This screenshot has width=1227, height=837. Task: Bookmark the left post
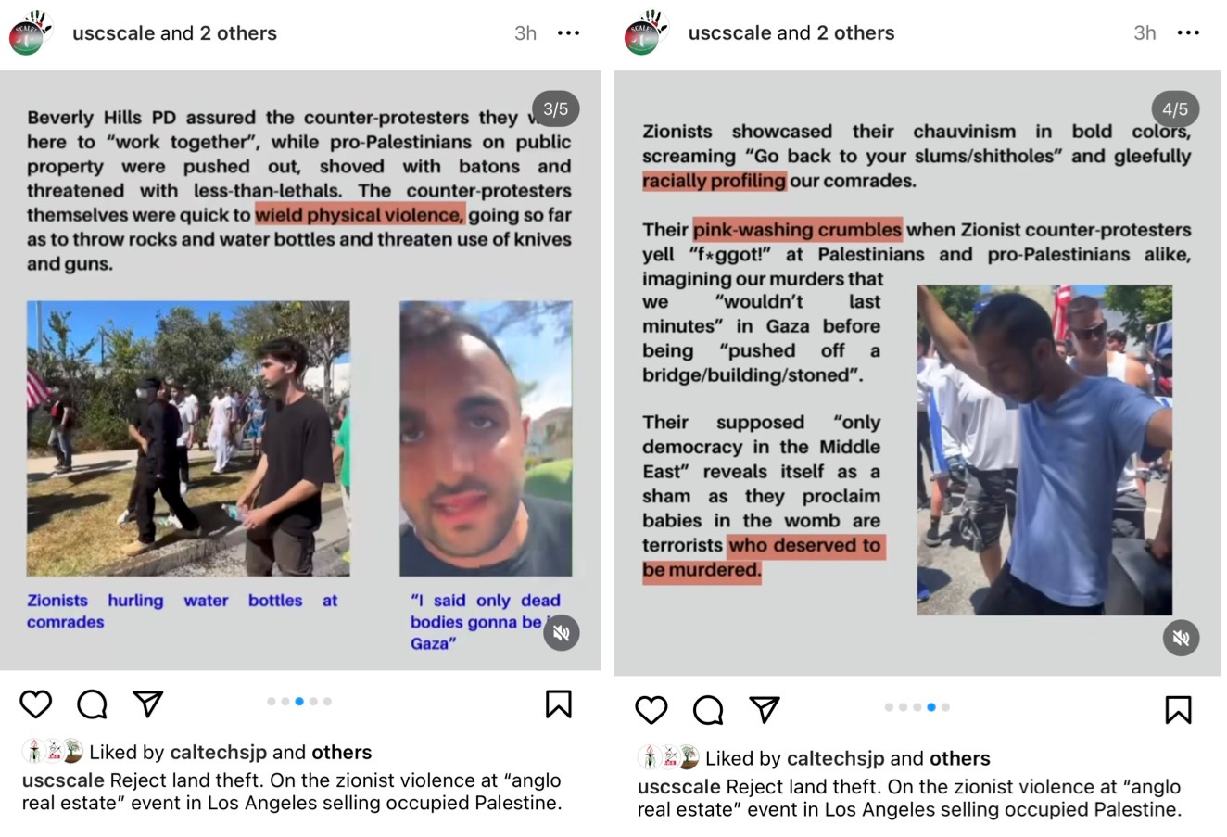(x=558, y=704)
